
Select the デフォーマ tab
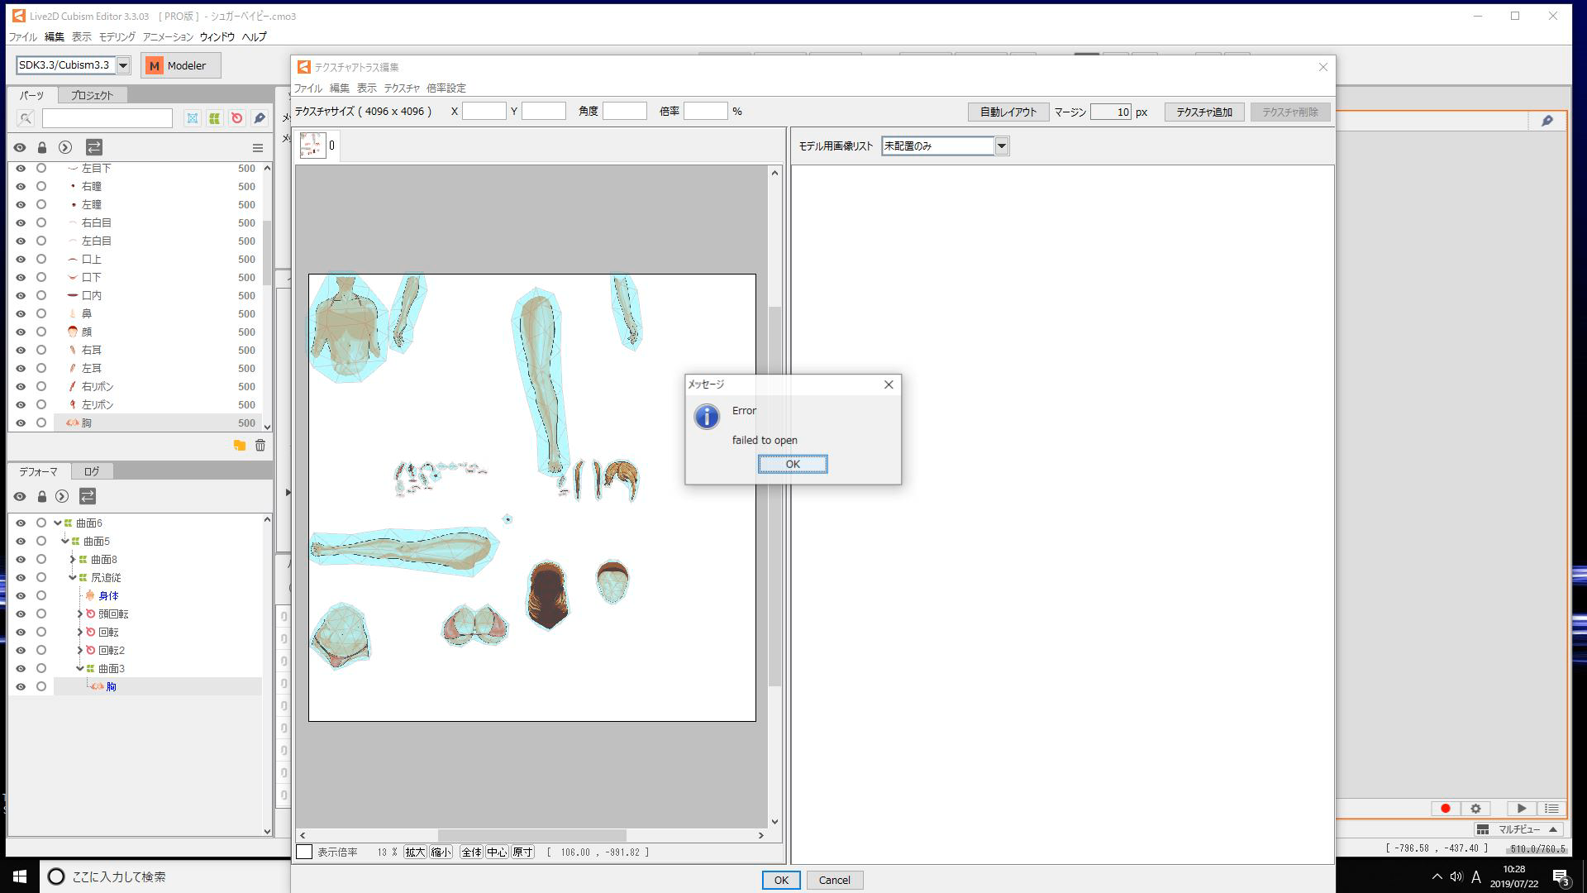(x=38, y=471)
